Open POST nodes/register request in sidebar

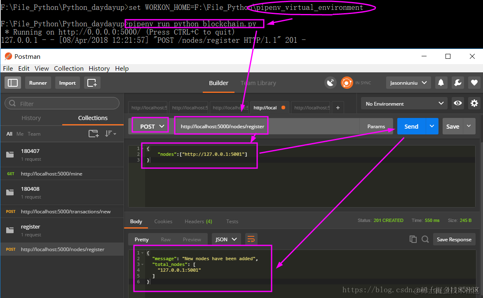click(x=62, y=249)
